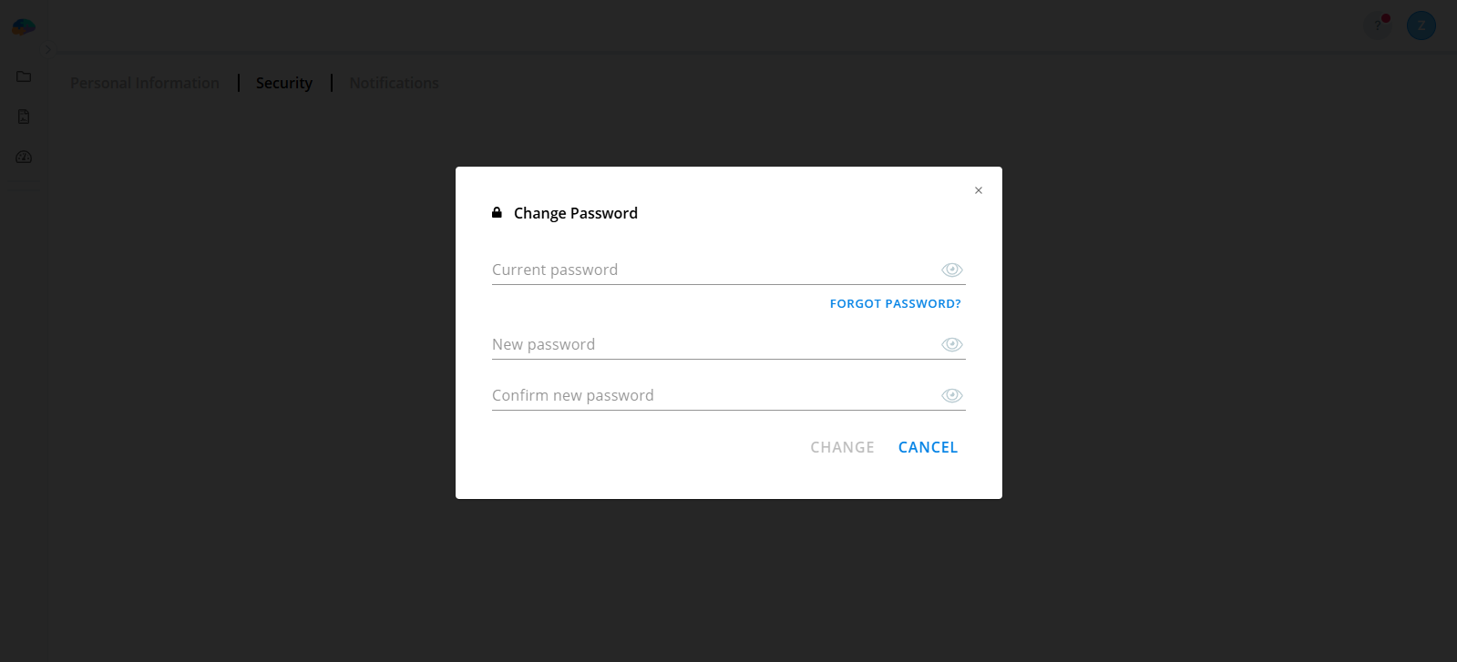Select the Security tab
This screenshot has width=1457, height=662.
tap(283, 83)
